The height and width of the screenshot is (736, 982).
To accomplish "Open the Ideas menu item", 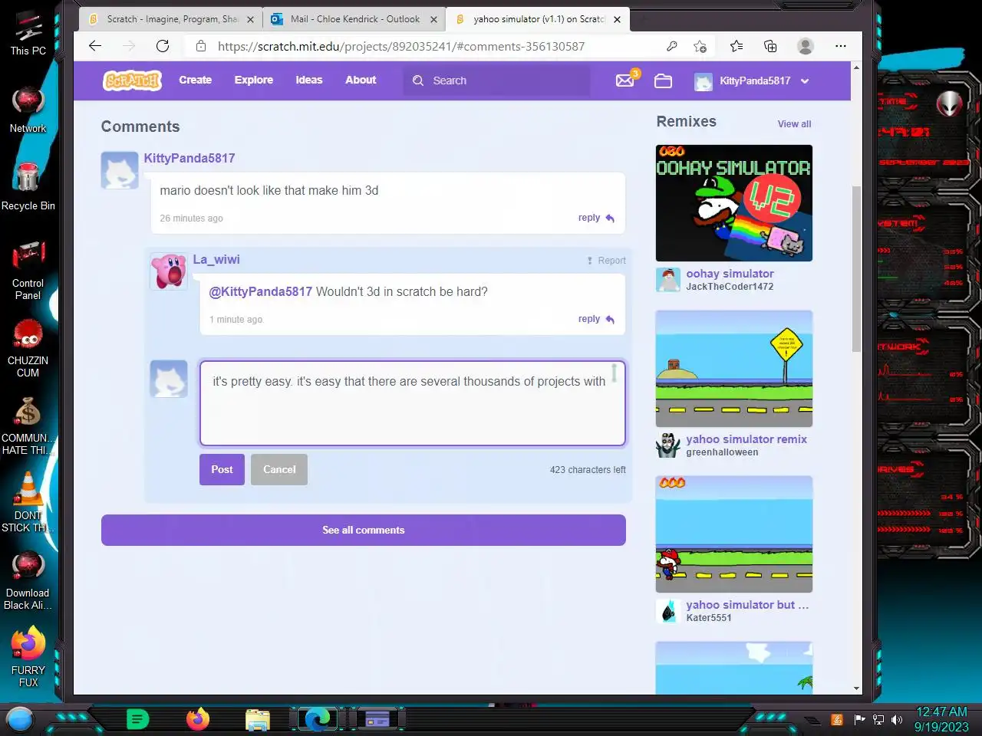I will (309, 80).
